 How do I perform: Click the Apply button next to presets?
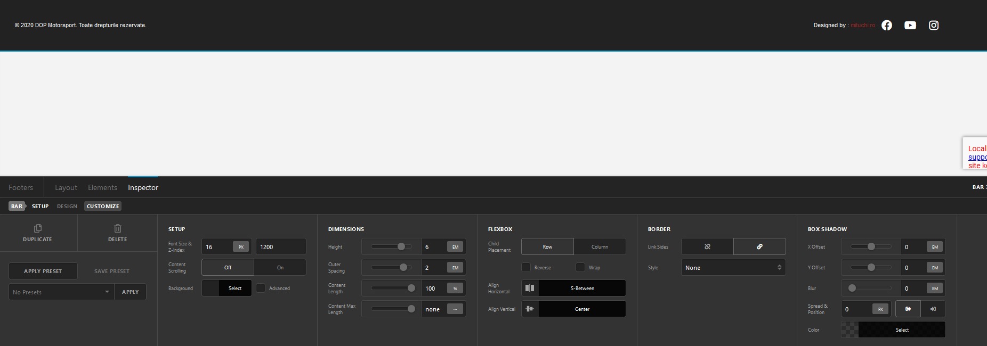[x=130, y=292]
